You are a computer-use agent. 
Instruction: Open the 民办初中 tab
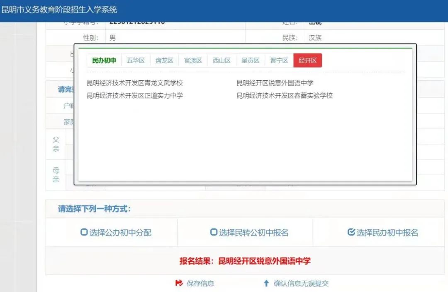pos(104,60)
